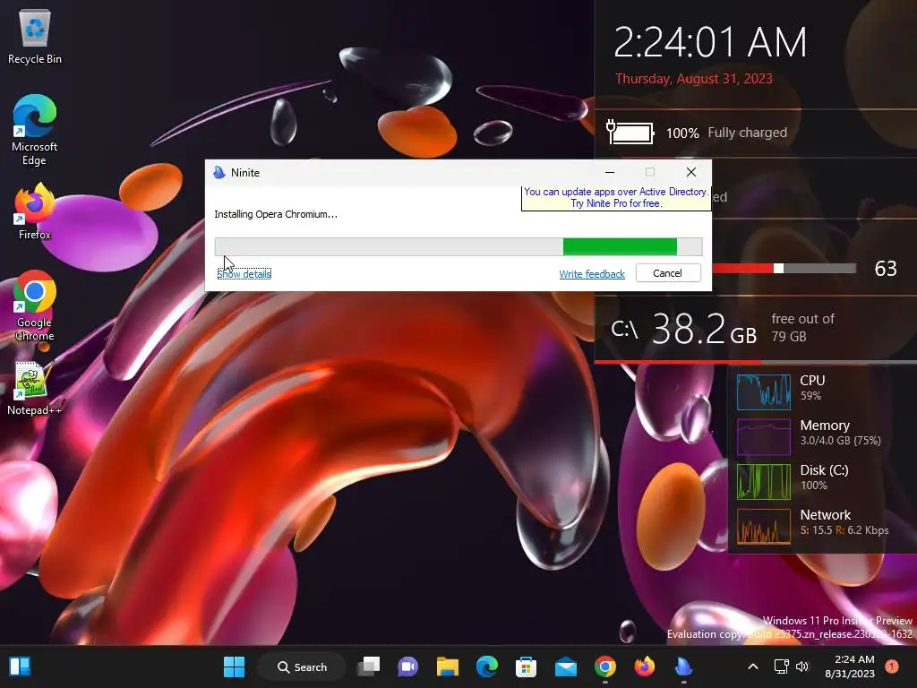Viewport: 917px width, 688px height.
Task: Click the taskbar Search box
Action: point(302,666)
